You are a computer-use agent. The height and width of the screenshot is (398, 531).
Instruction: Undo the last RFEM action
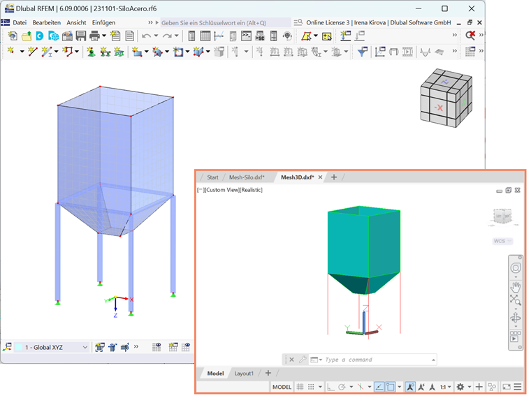146,36
